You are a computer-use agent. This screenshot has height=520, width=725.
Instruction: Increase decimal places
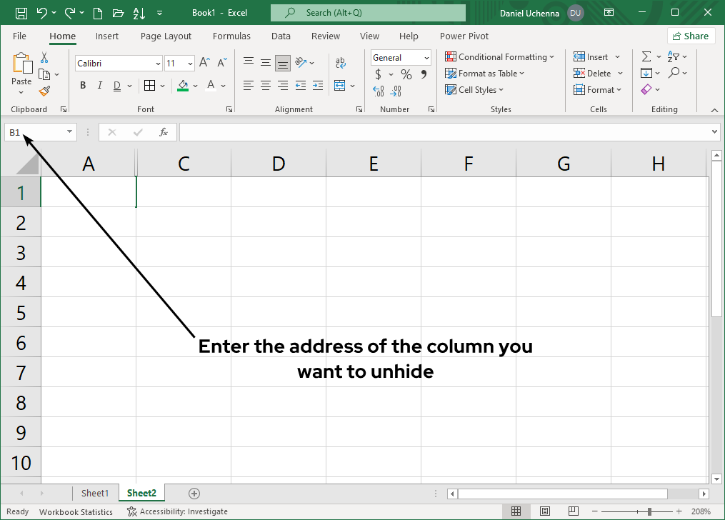click(x=377, y=91)
